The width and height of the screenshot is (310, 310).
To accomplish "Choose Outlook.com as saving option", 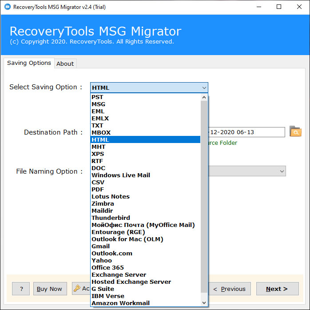I will pyautogui.click(x=145, y=254).
